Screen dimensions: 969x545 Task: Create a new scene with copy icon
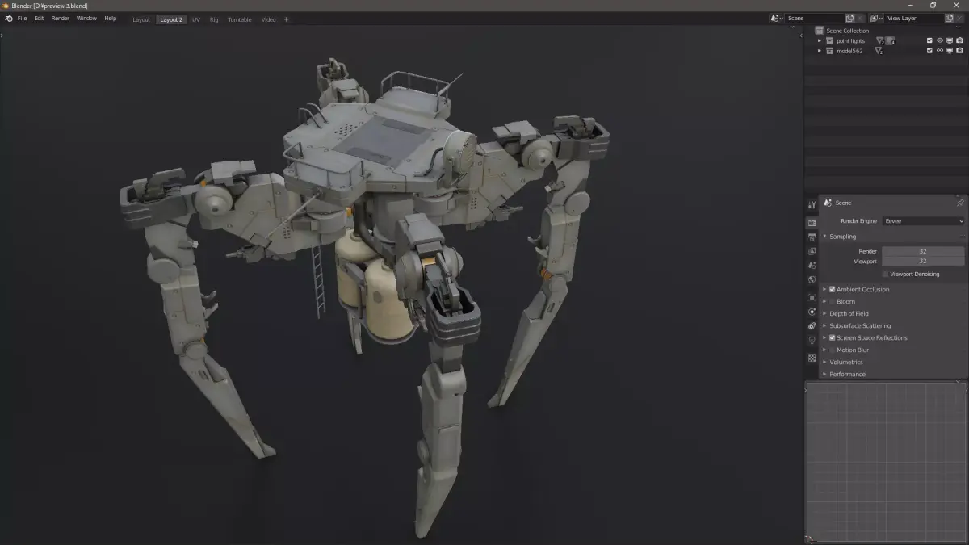(849, 18)
